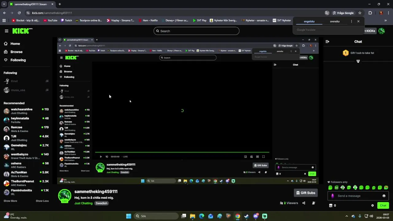Click Ac7ionMan channel entry
The height and width of the screenshot is (221, 393).
(x=26, y=174)
